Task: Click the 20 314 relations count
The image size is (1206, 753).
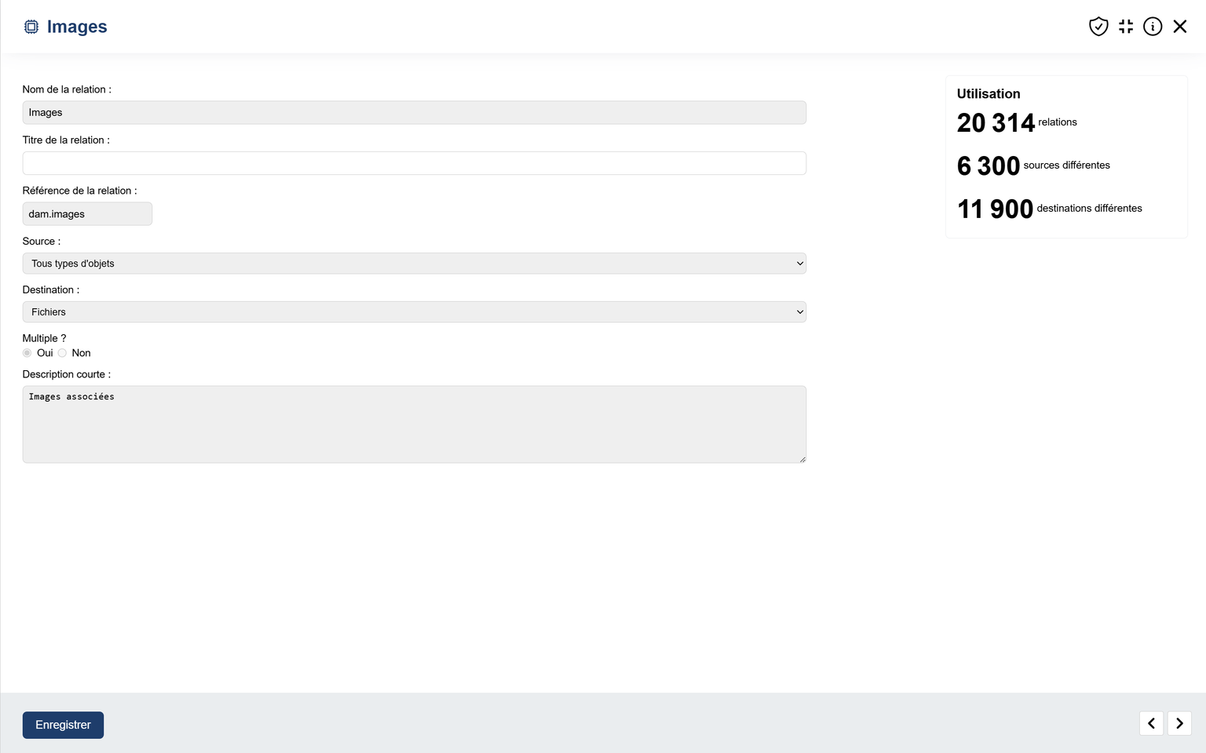Action: pos(996,123)
